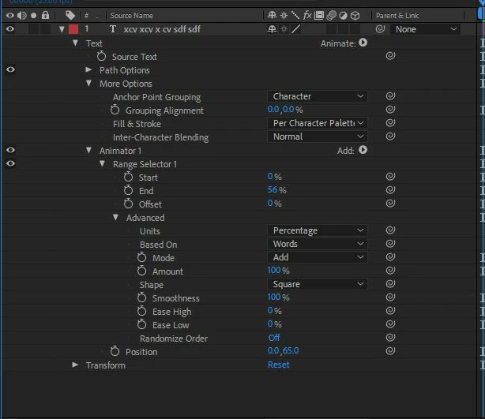The height and width of the screenshot is (419, 485).
Task: Click the pick whip beside Anchor Point Grouping
Action: [x=390, y=96]
